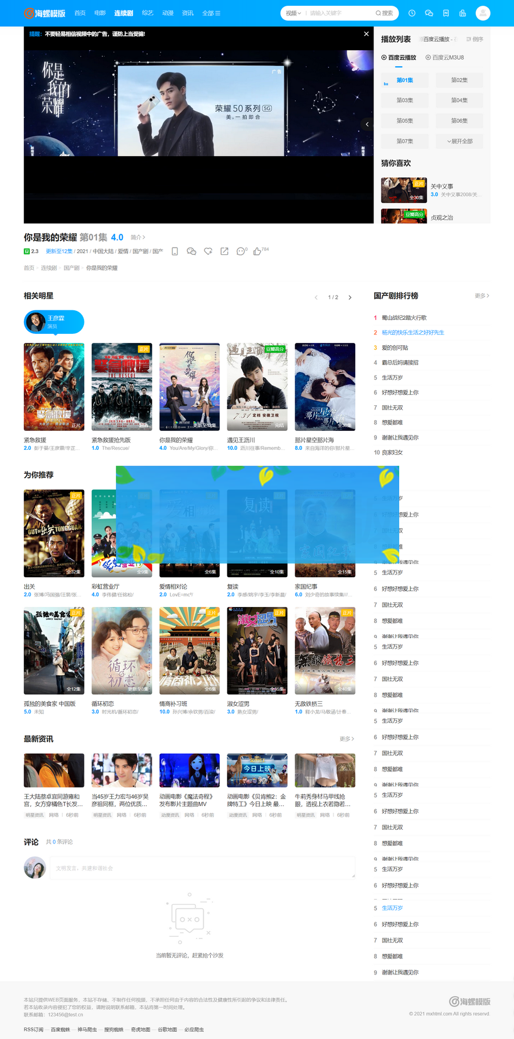The width and height of the screenshot is (514, 1039).
Task: Go to next page of related stars
Action: (x=350, y=297)
